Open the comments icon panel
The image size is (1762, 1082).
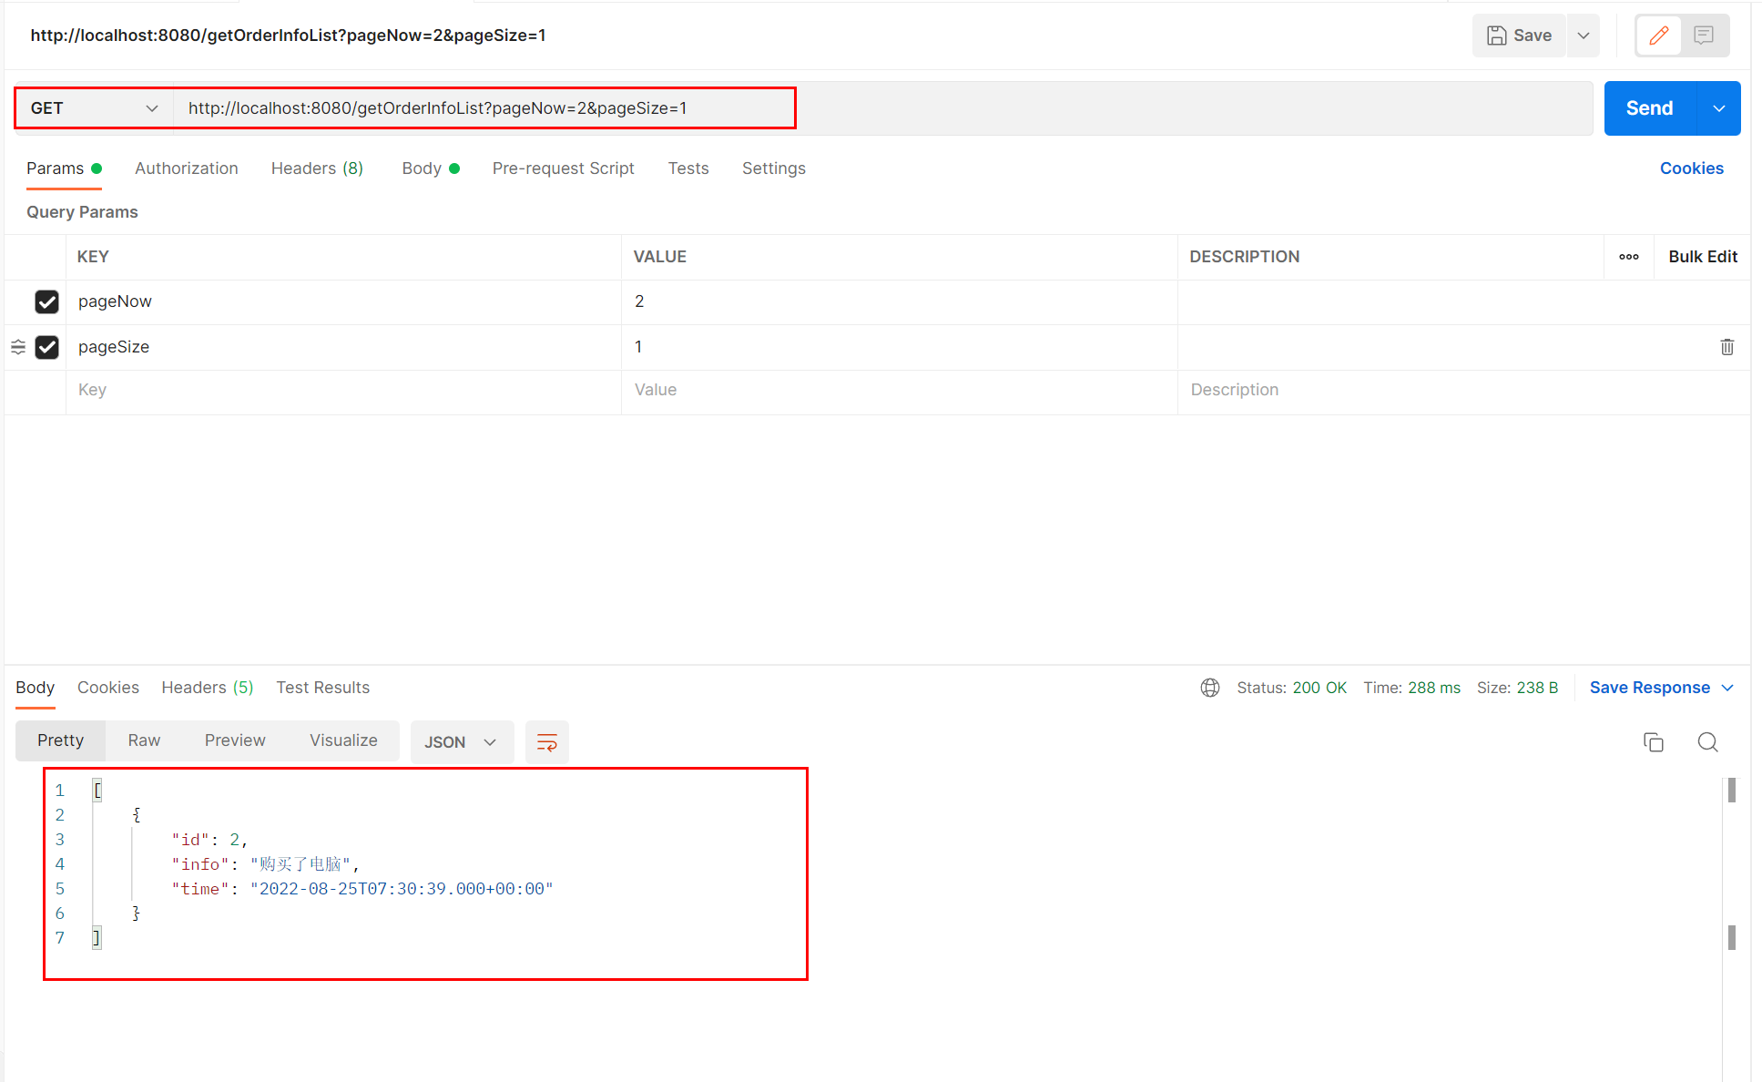pos(1704,36)
